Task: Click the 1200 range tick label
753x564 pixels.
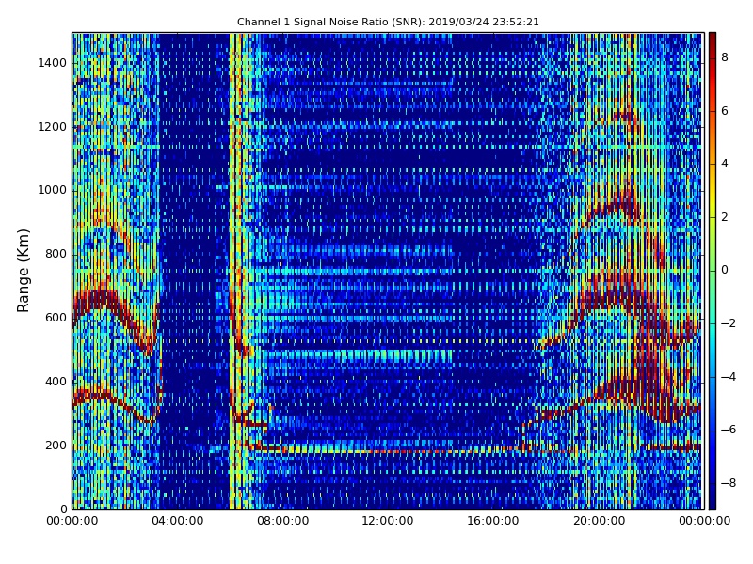Action: click(53, 127)
